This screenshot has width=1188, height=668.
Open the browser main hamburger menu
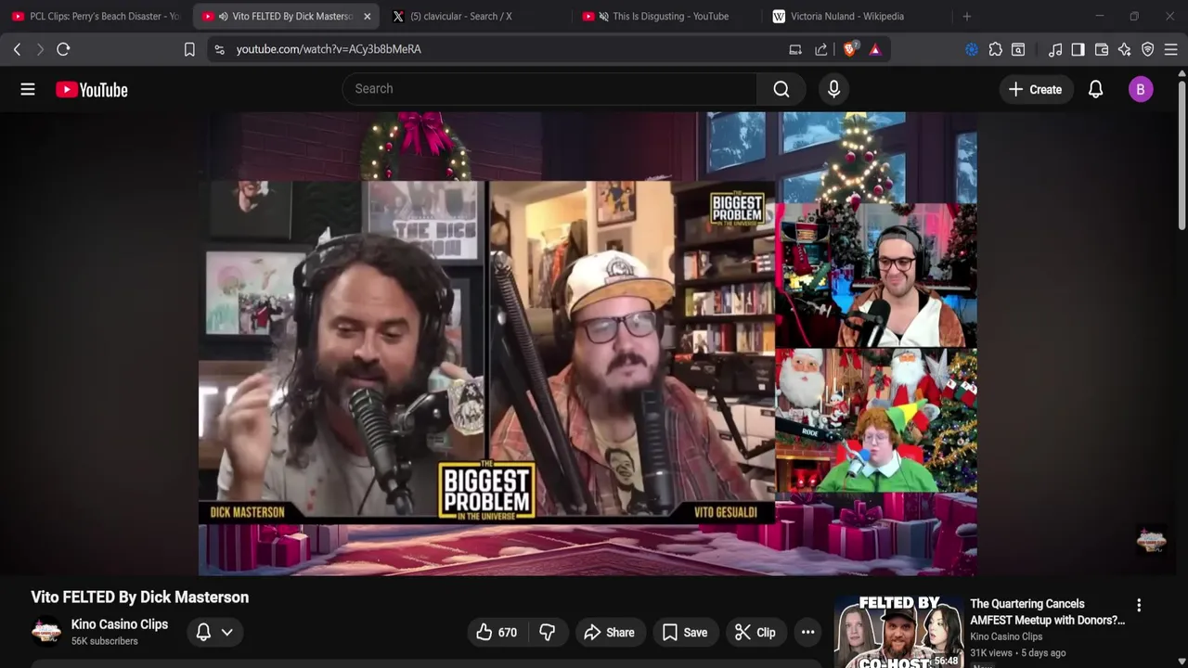tap(1171, 49)
